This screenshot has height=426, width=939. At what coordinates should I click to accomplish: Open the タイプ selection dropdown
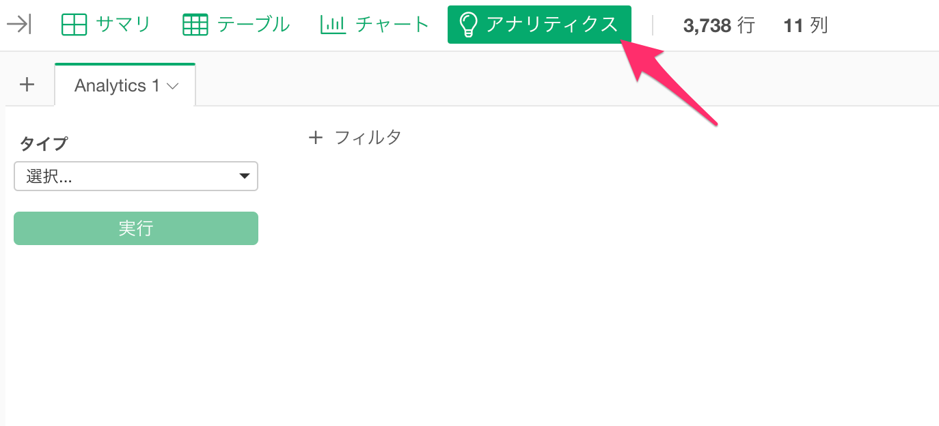136,176
